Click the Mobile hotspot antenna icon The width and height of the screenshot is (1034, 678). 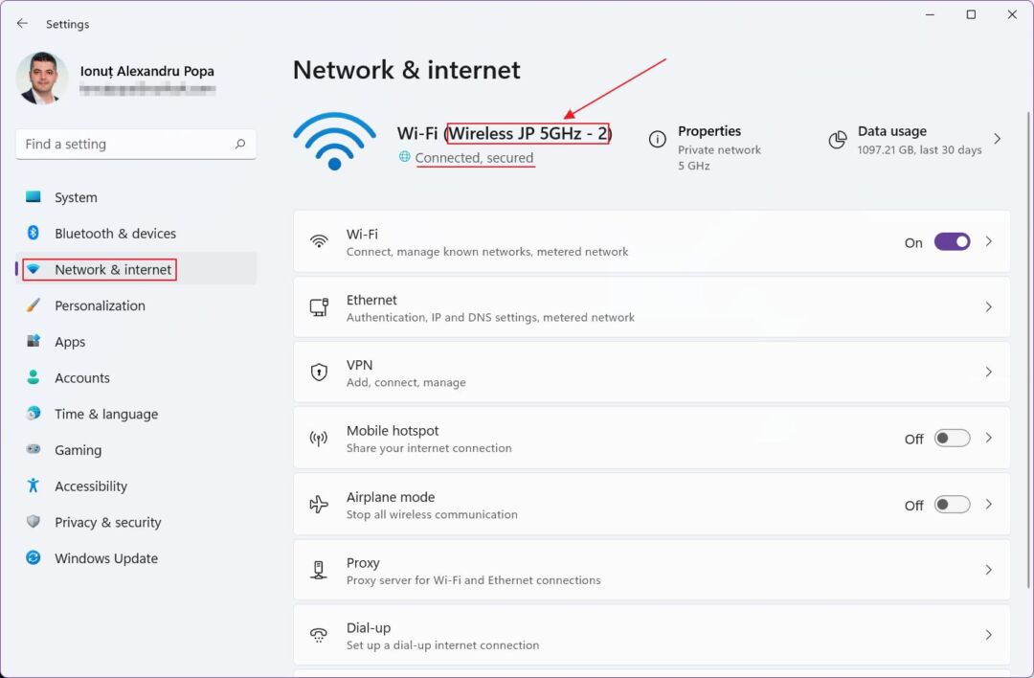point(319,439)
